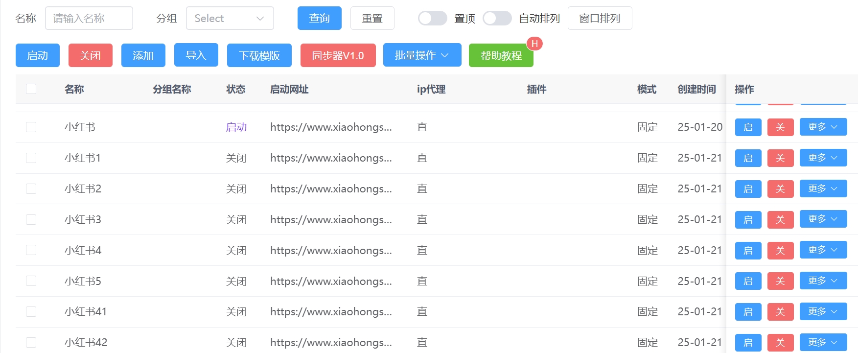The image size is (858, 353).
Task: Expand the 批量操作 dropdown
Action: point(422,55)
